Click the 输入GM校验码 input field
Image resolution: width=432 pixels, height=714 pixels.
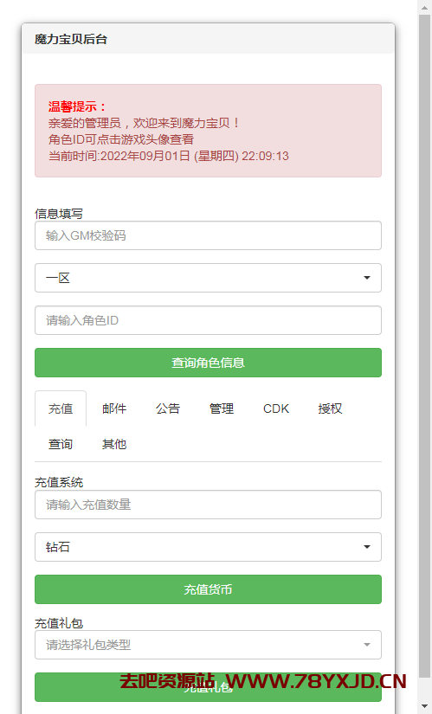pos(208,235)
